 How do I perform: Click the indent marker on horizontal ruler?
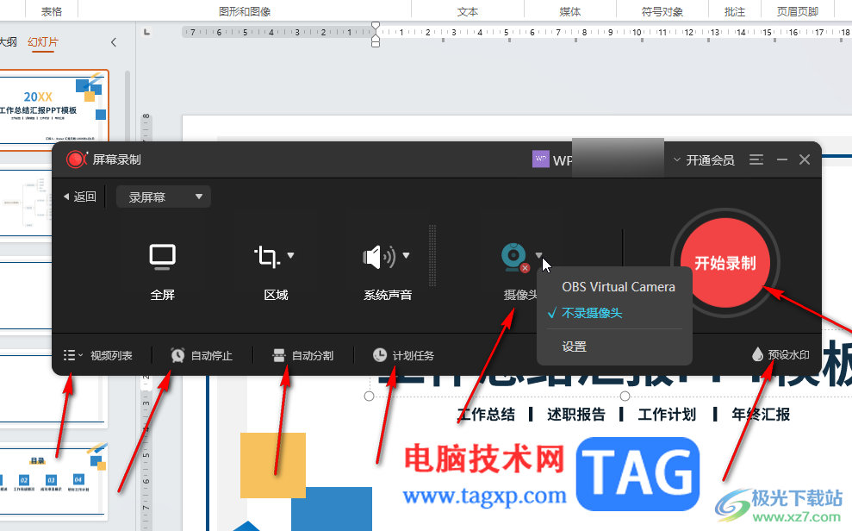(x=376, y=34)
